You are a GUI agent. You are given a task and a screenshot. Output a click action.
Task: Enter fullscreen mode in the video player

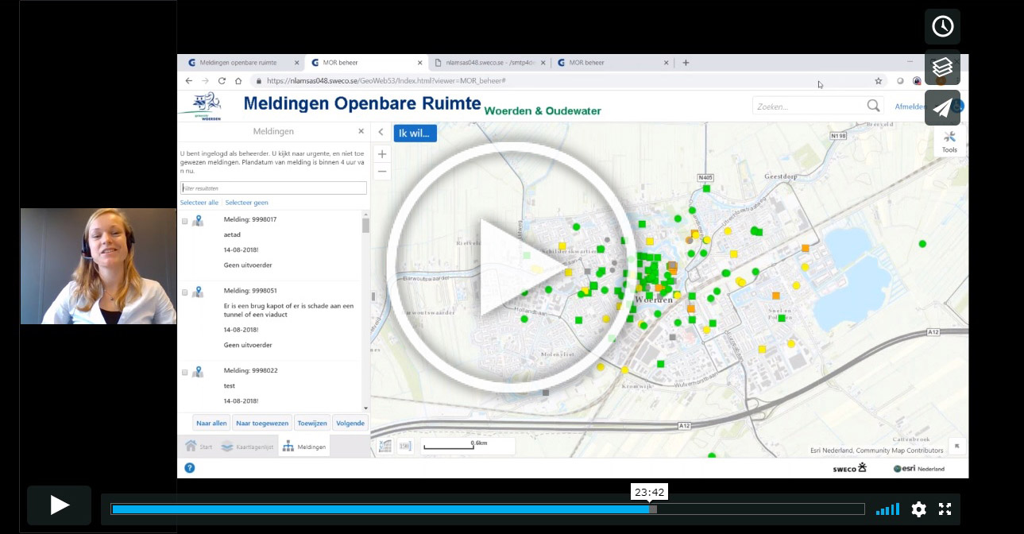pos(945,509)
